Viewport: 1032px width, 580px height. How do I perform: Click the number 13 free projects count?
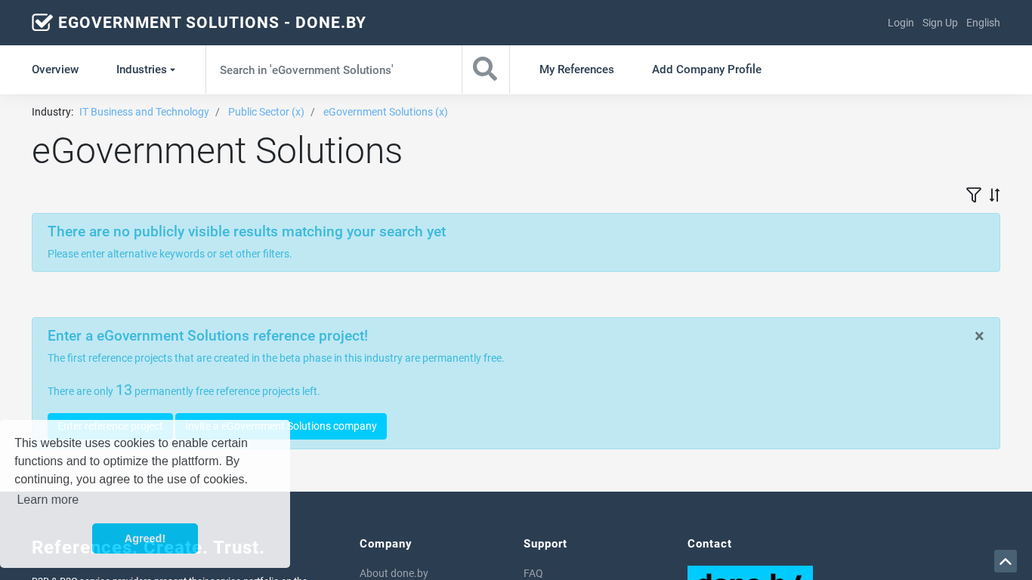click(124, 390)
